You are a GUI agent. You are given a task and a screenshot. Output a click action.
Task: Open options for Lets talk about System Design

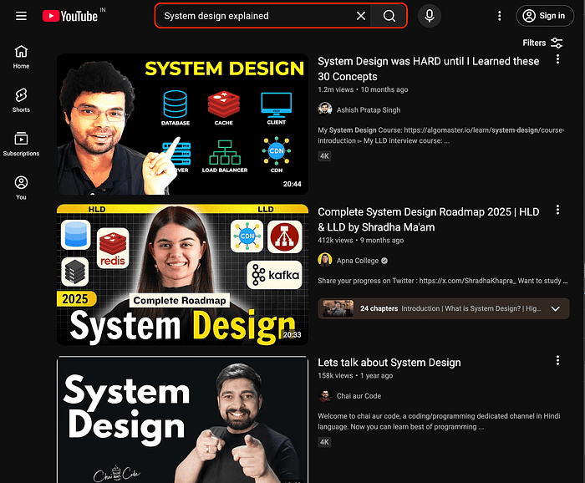557,361
